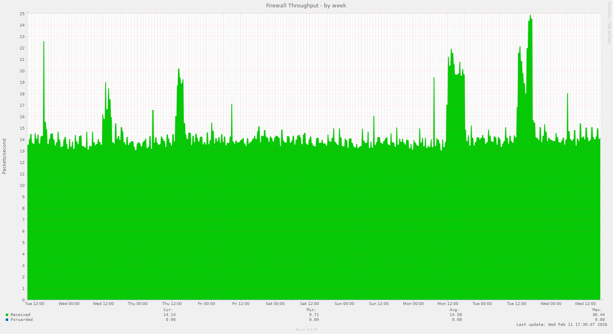613x334 pixels.
Task: Click the Cur value 14.14
Action: [170, 315]
